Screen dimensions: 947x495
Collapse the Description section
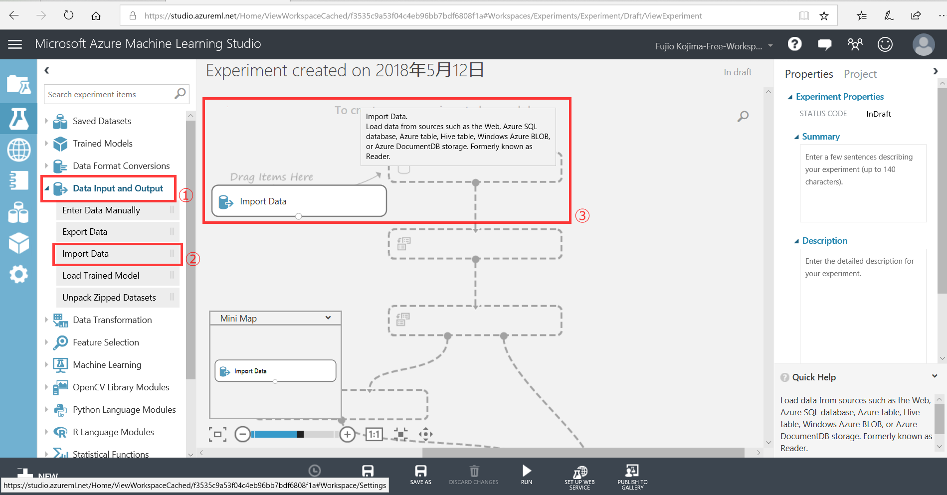click(x=796, y=241)
